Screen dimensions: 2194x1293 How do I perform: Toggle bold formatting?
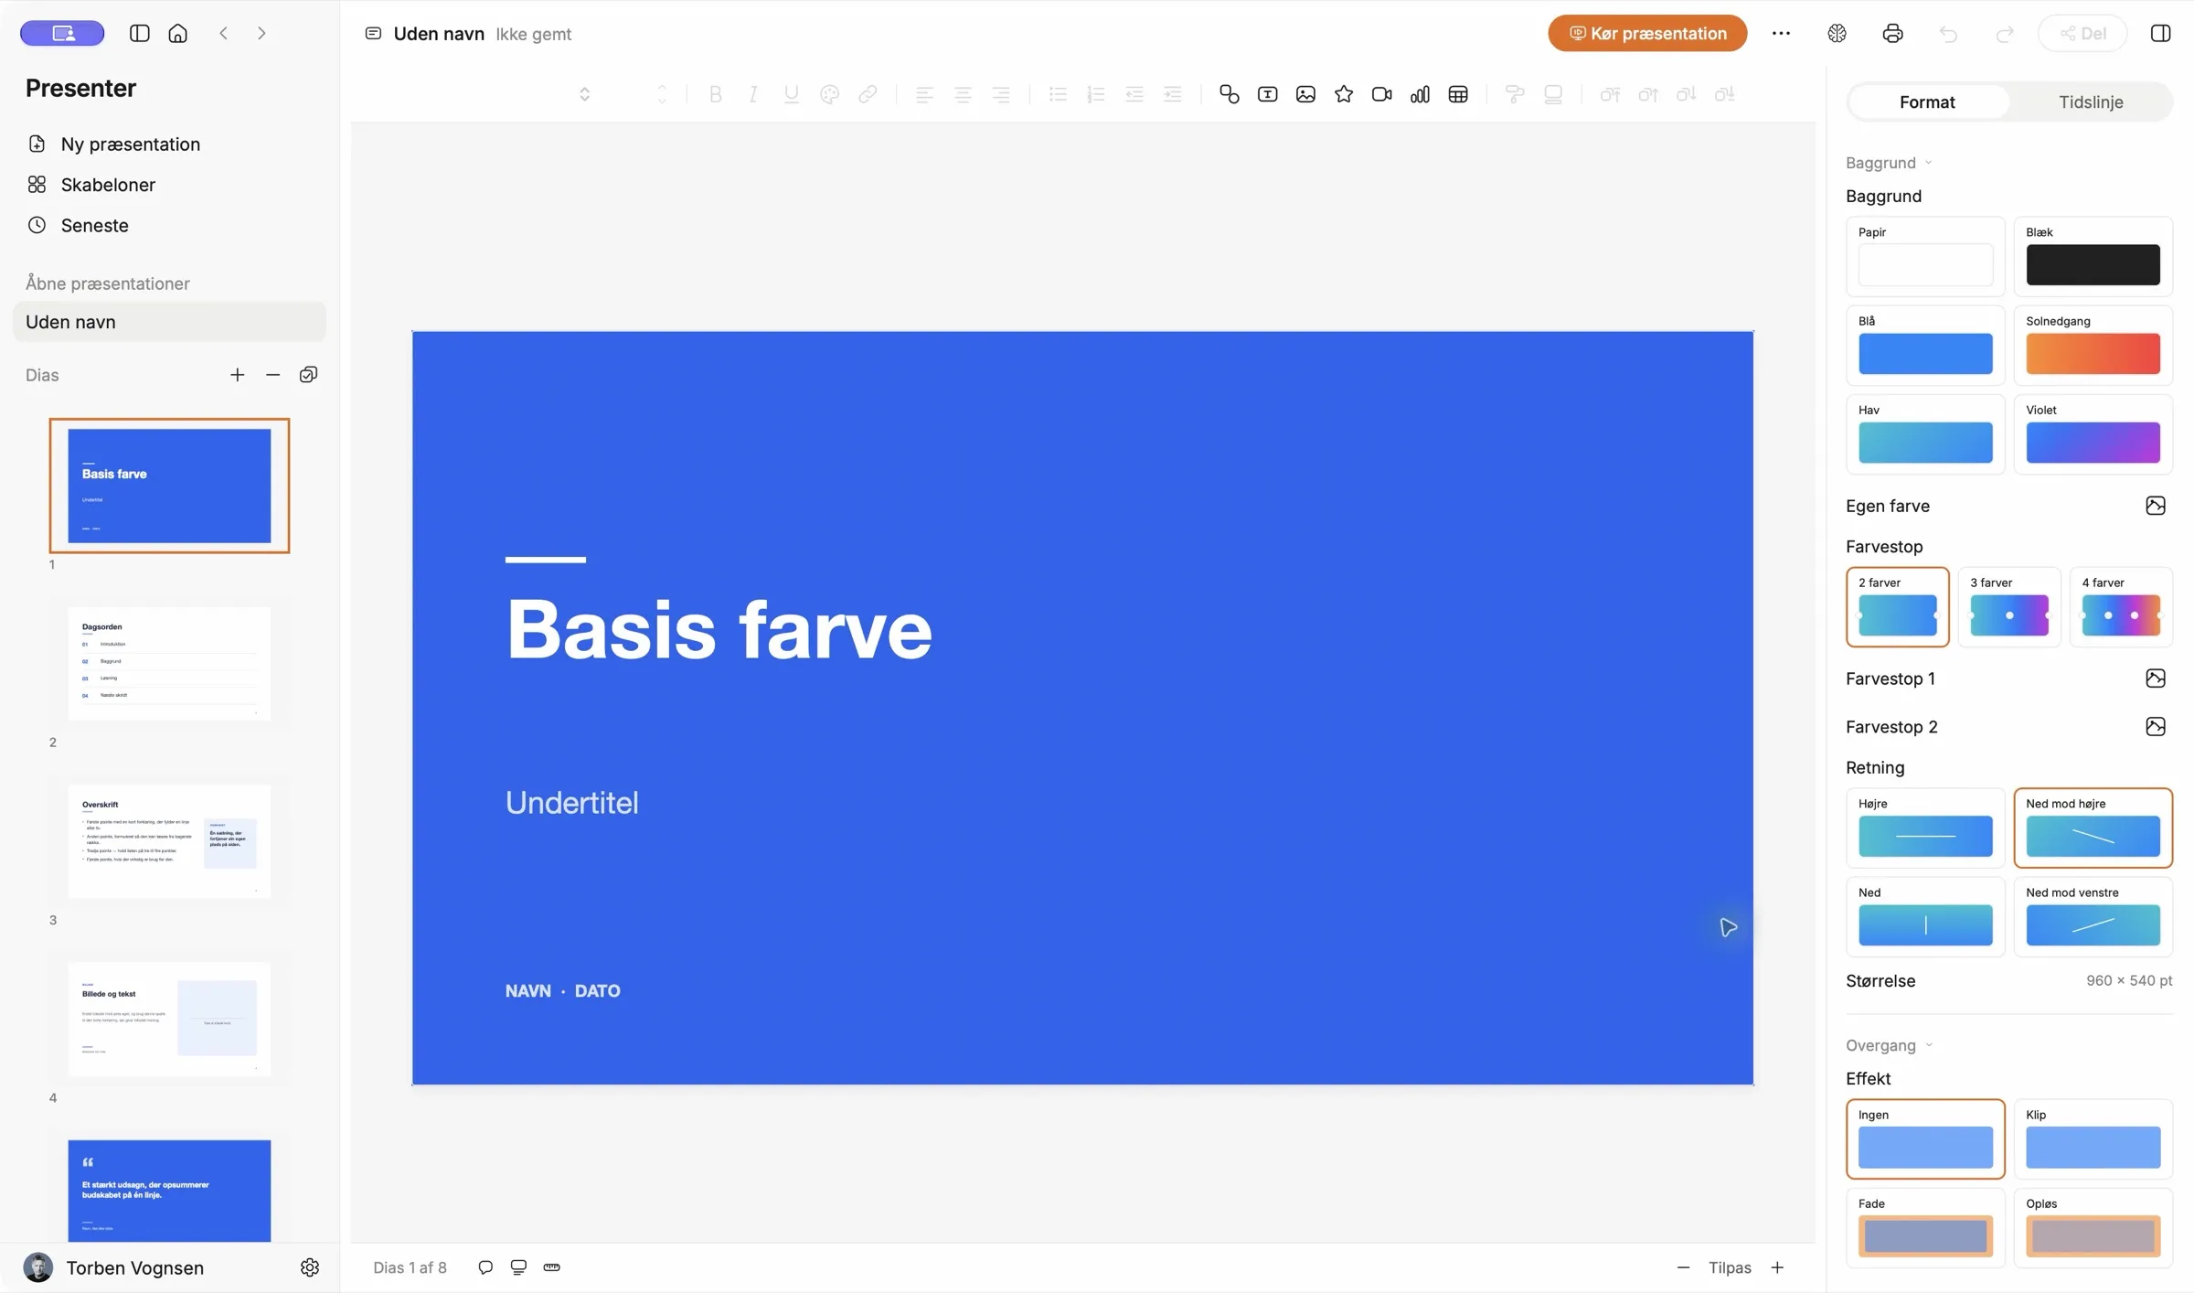716,94
